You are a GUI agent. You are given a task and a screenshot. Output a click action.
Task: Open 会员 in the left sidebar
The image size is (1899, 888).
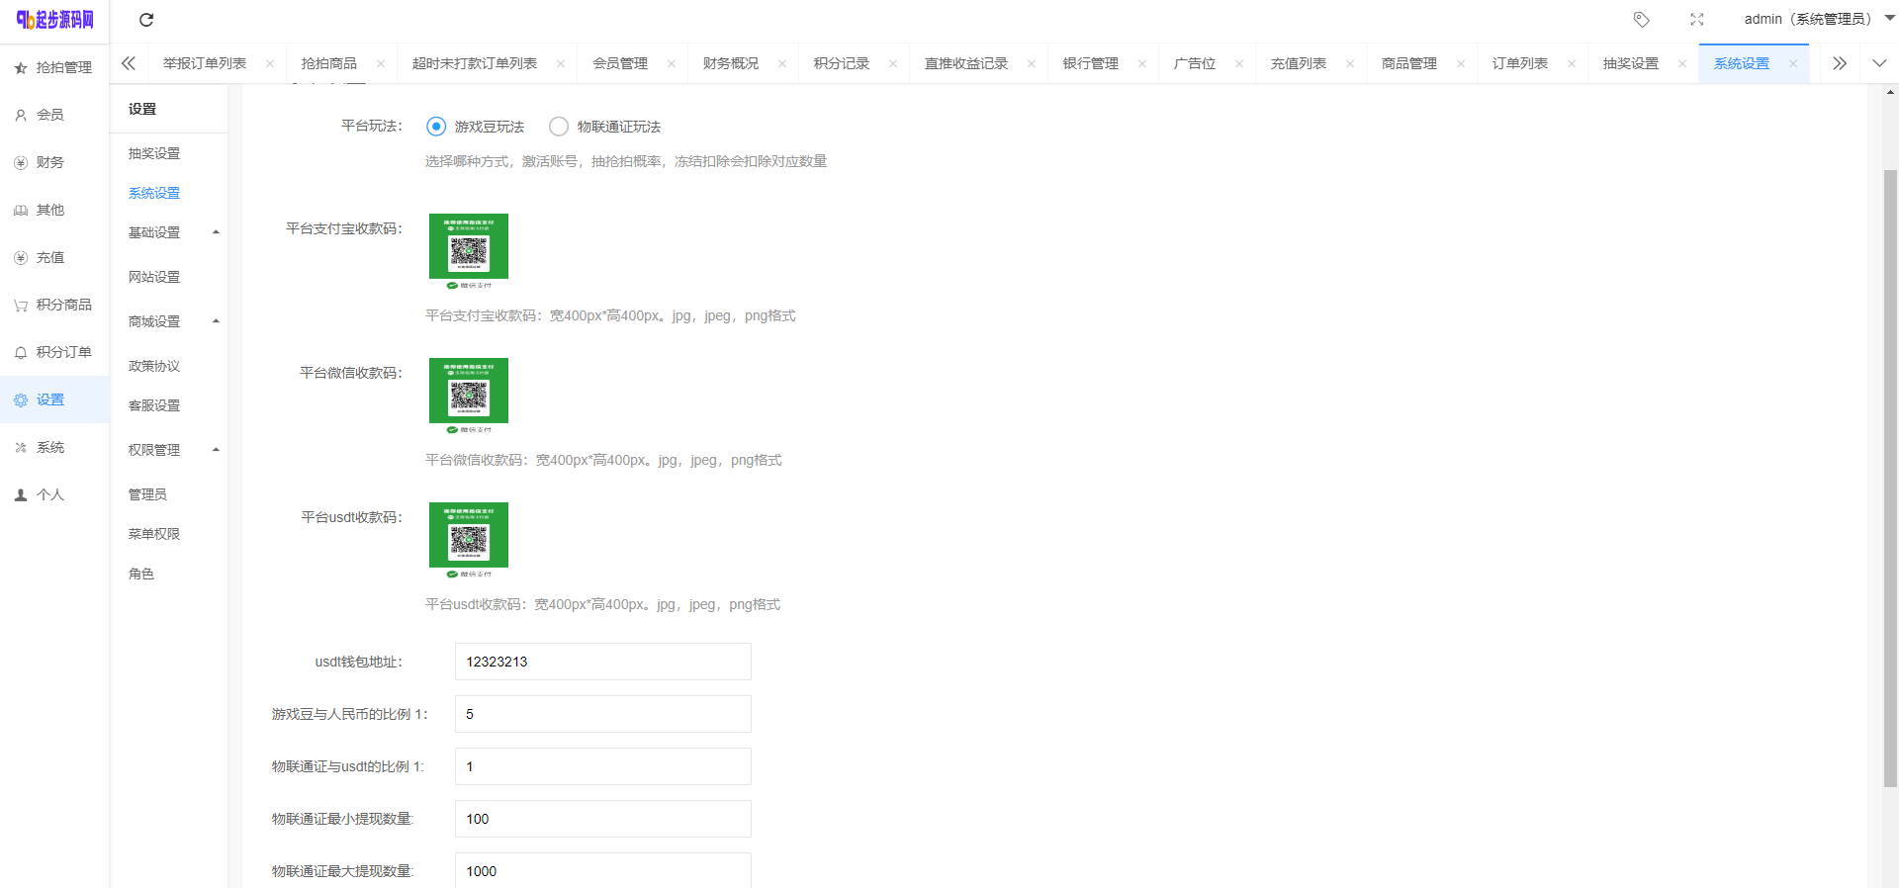54,115
